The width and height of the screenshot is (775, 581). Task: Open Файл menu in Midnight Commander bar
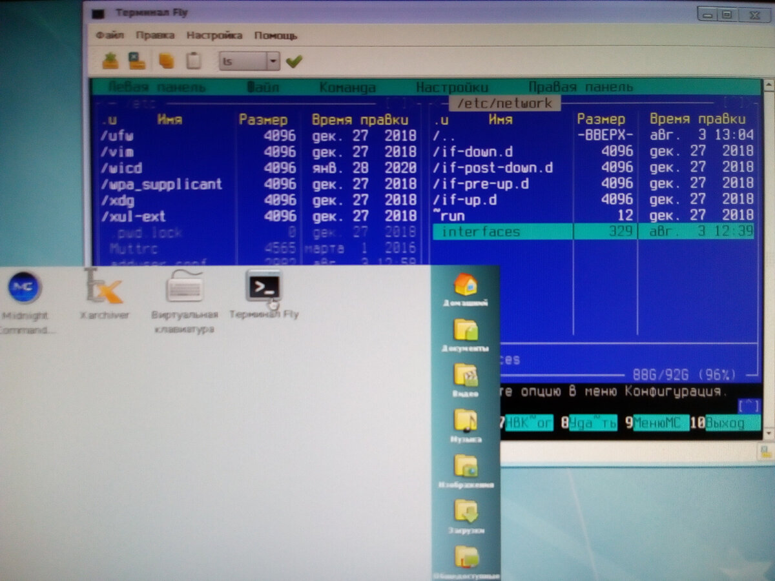point(263,87)
